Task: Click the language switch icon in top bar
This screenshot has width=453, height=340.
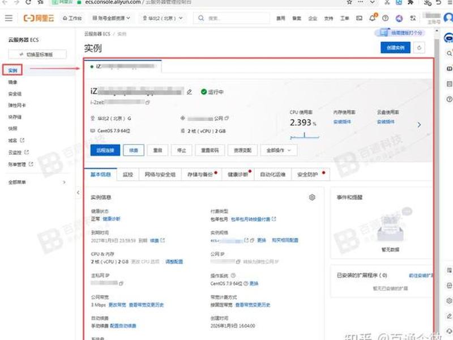Action: [413, 18]
